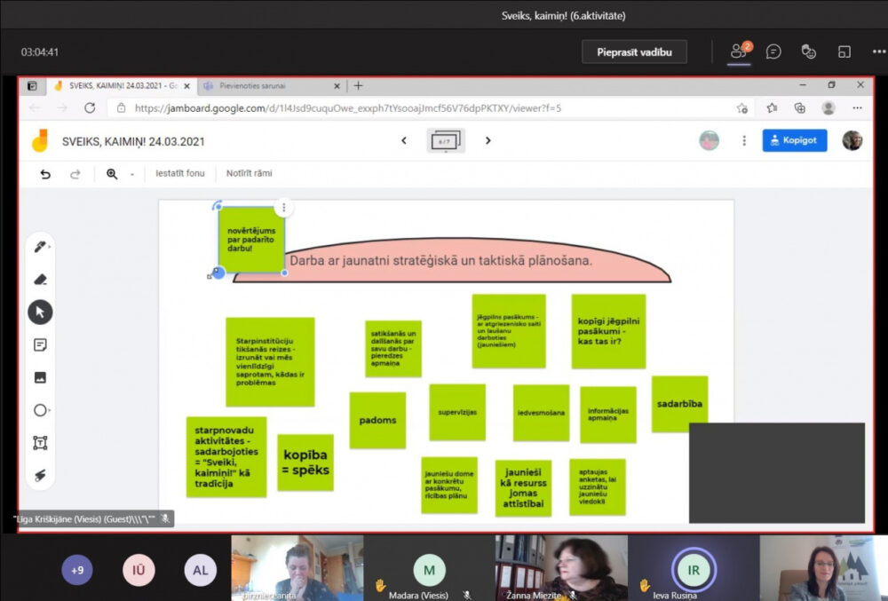Image resolution: width=888 pixels, height=601 pixels.
Task: Open sticky note three-dot menu
Action: coord(283,208)
